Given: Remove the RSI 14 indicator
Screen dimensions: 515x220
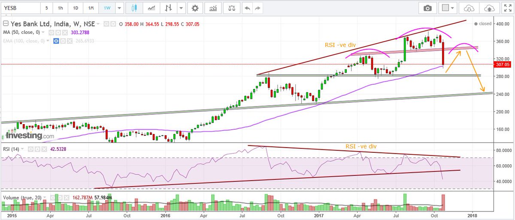Looking at the screenshot, I should tap(44, 149).
